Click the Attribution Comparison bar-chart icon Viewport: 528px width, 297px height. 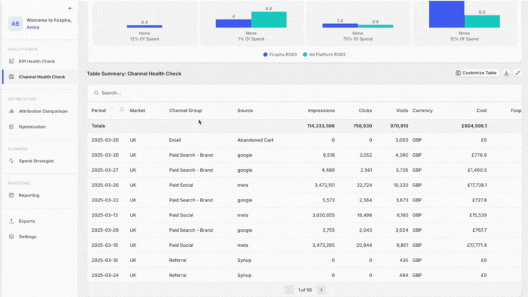[x=12, y=111]
